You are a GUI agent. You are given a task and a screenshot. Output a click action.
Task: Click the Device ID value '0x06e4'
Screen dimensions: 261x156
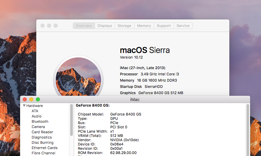pos(117,144)
